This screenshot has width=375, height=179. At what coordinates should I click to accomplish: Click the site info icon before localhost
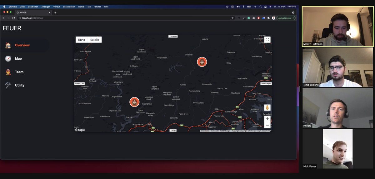point(20,18)
